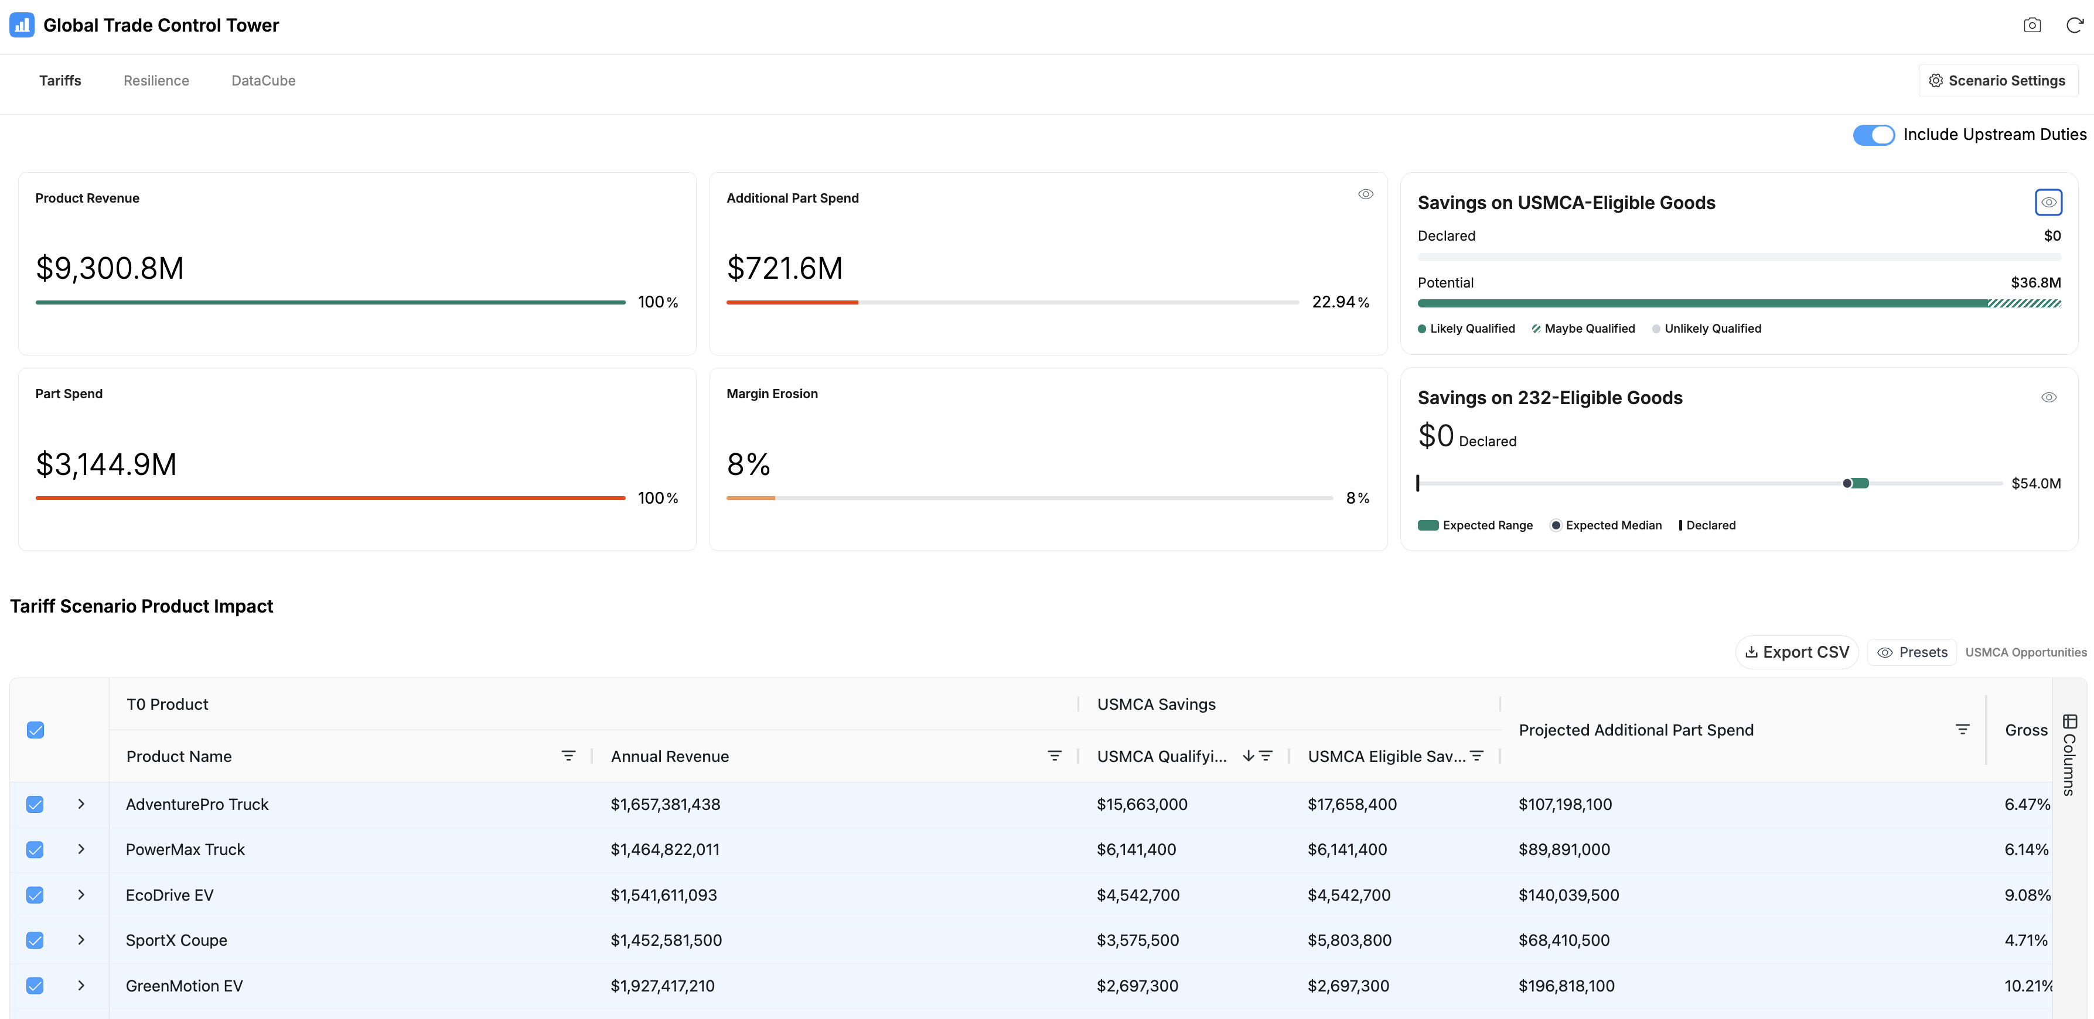Click the $54.0M value on 232 savings card
This screenshot has width=2094, height=1019.
click(2036, 484)
